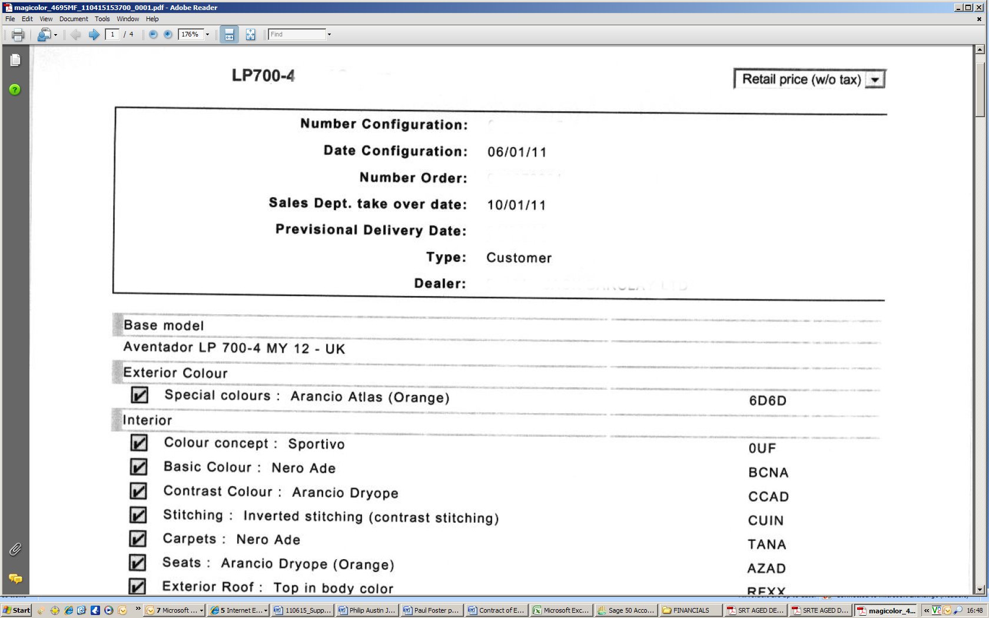Expand quick launch overflow chevron
Image resolution: width=989 pixels, height=618 pixels.
[x=138, y=609]
